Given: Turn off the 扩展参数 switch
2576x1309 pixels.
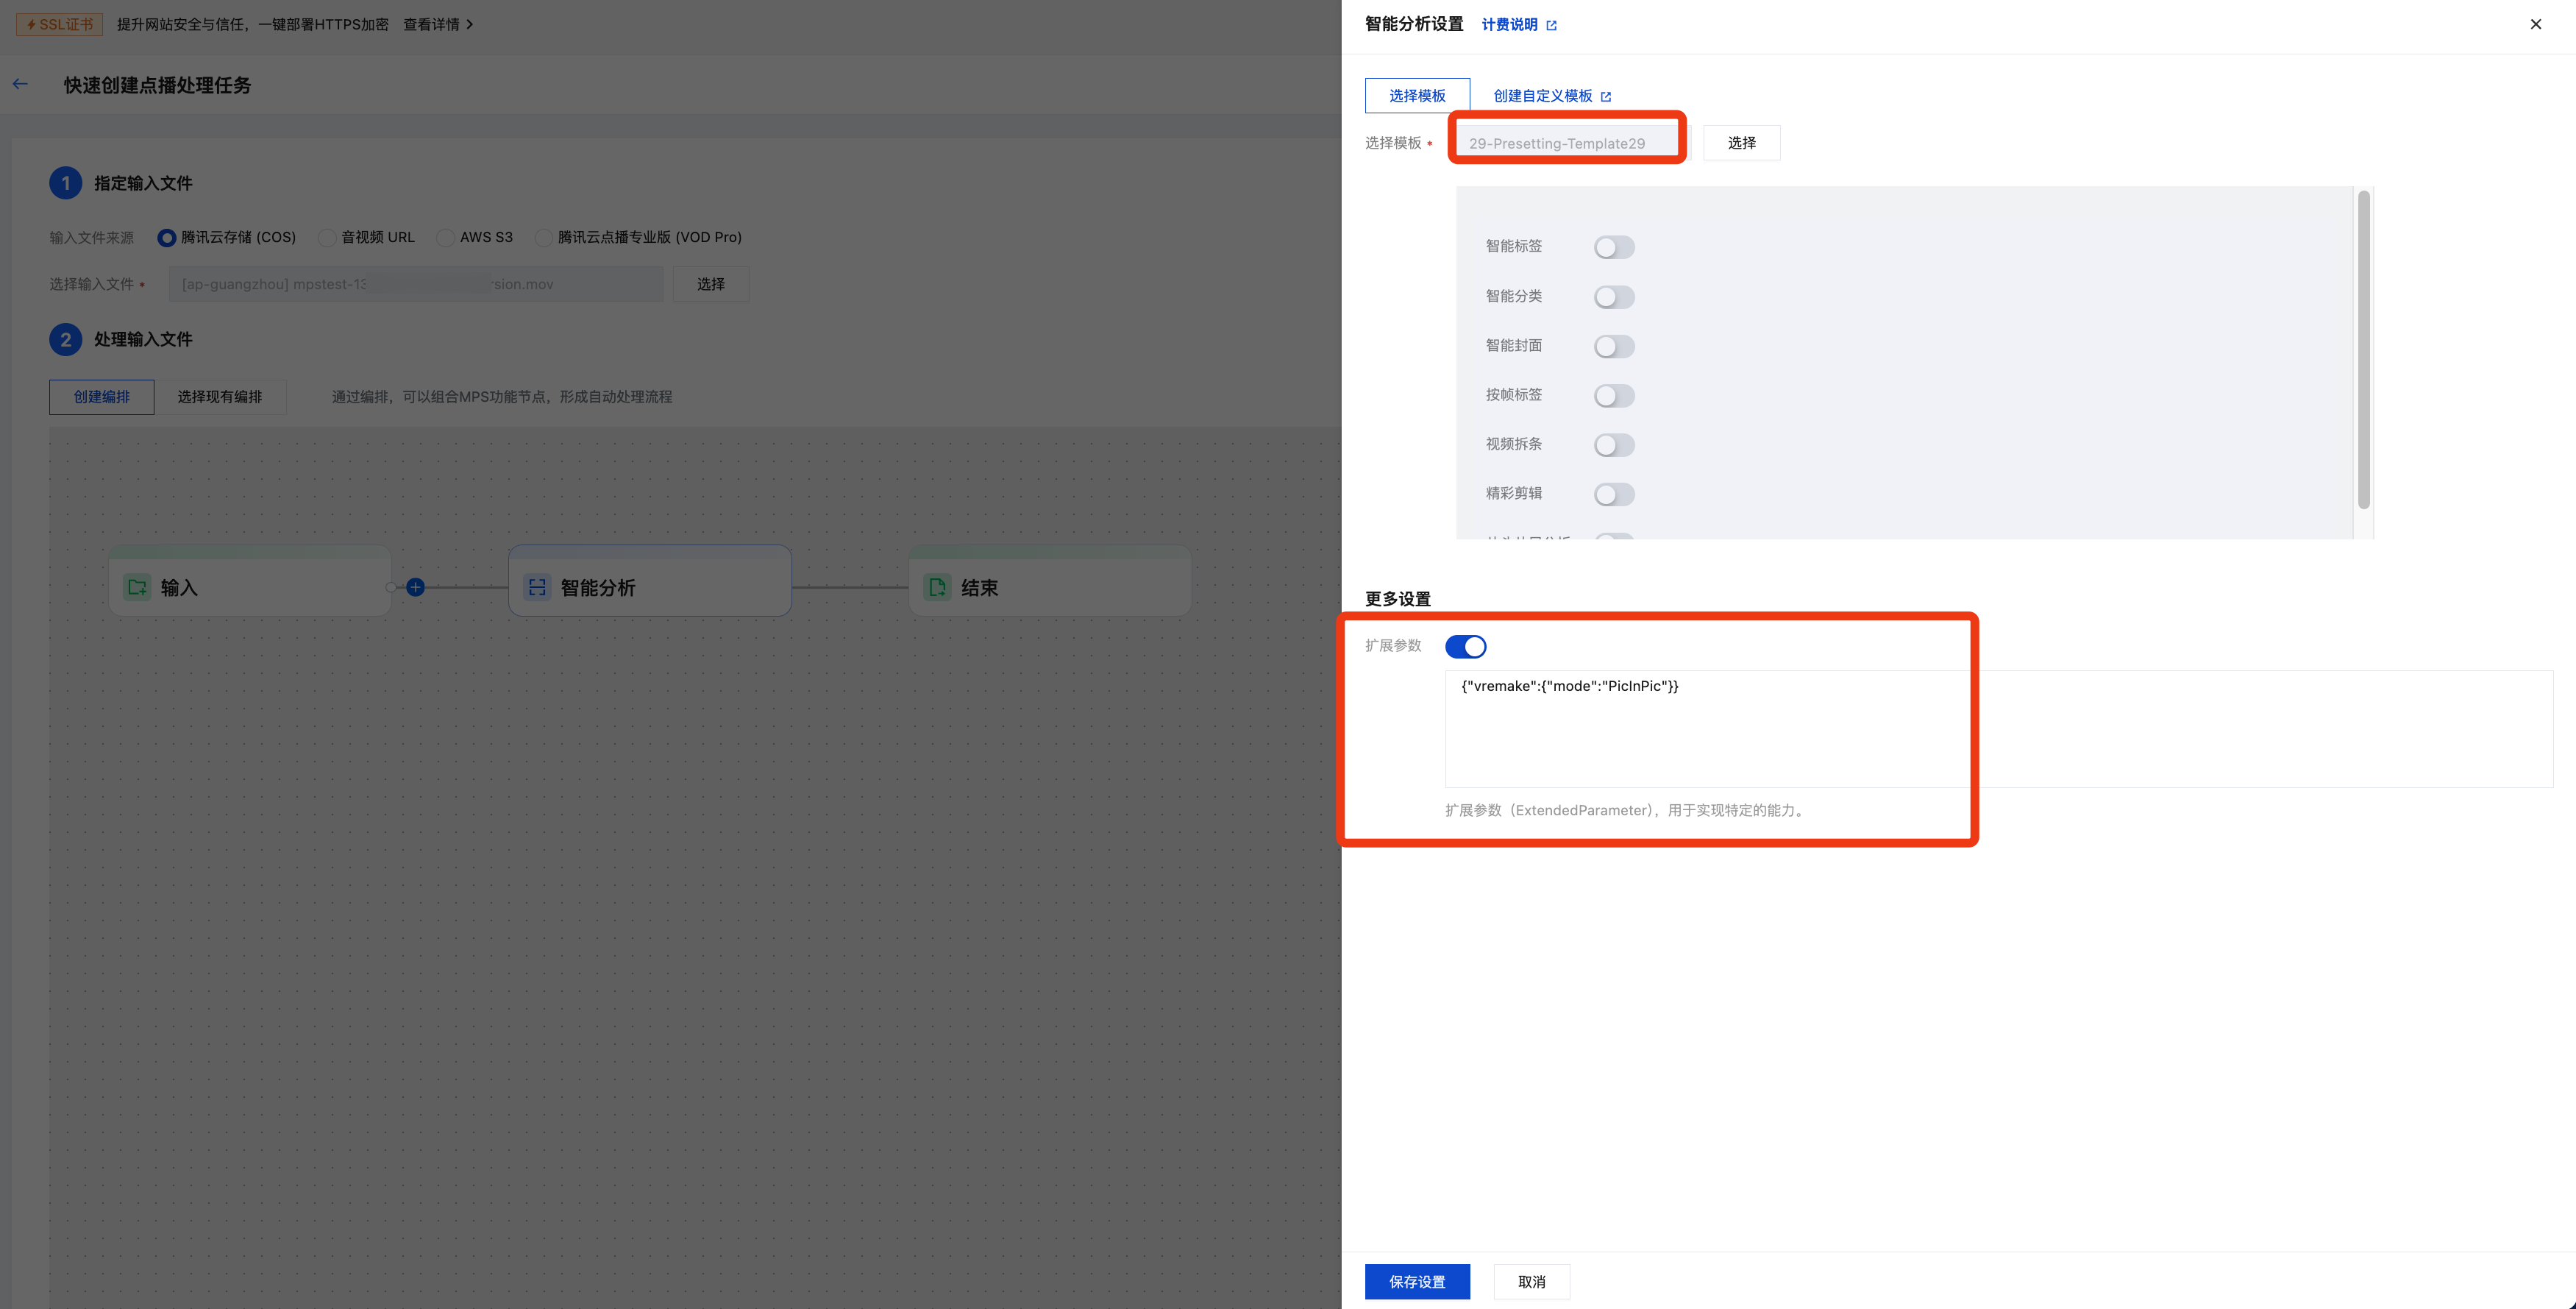Looking at the screenshot, I should tap(1465, 646).
